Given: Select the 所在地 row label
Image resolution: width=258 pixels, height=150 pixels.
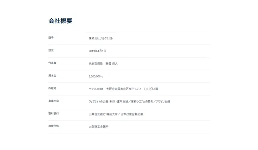Looking at the screenshot, I should [52, 88].
